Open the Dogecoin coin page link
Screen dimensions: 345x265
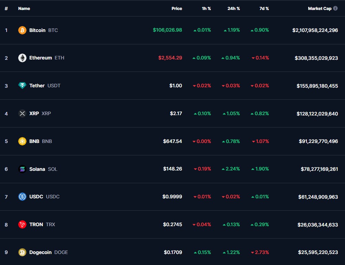click(41, 252)
